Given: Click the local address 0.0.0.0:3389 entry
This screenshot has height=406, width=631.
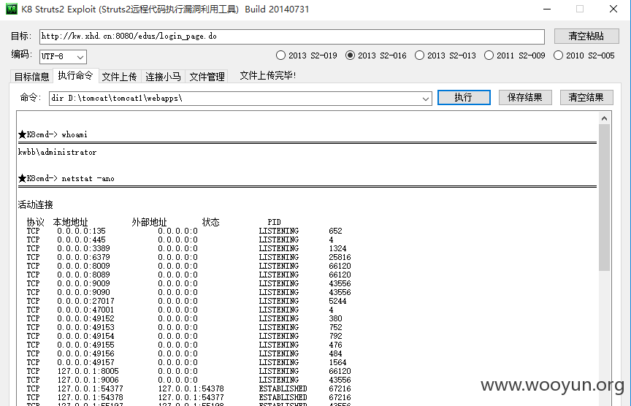Looking at the screenshot, I should coord(83,248).
